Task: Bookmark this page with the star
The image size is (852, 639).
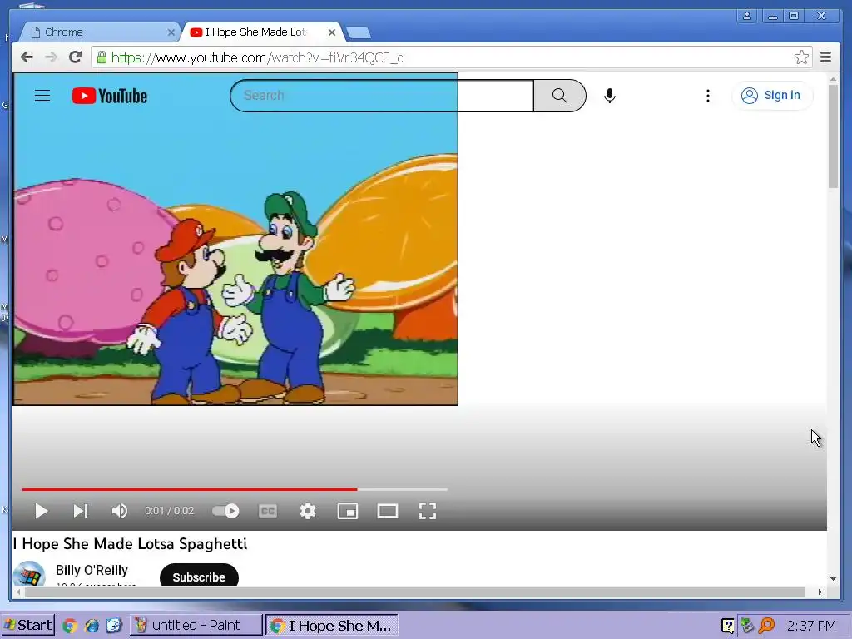Action: click(801, 57)
